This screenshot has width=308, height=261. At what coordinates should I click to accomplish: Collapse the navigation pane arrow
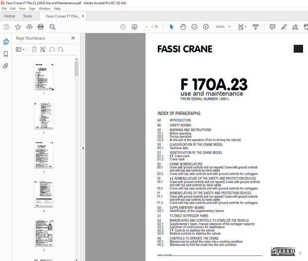point(83,148)
